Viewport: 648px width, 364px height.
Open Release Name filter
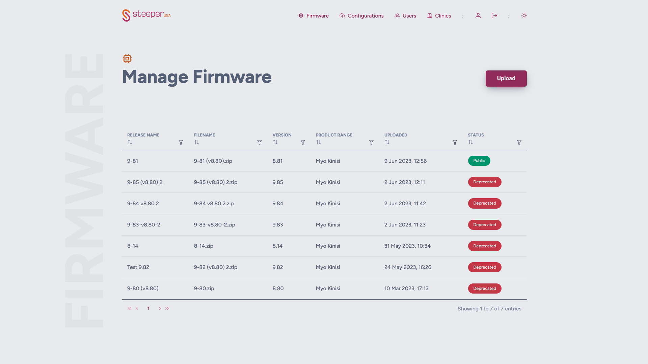181,143
